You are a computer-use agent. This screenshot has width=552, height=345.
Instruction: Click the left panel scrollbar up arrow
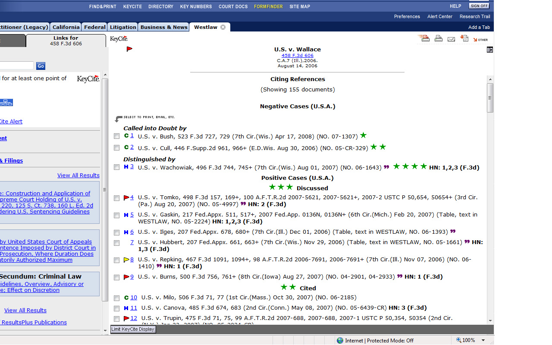[105, 75]
